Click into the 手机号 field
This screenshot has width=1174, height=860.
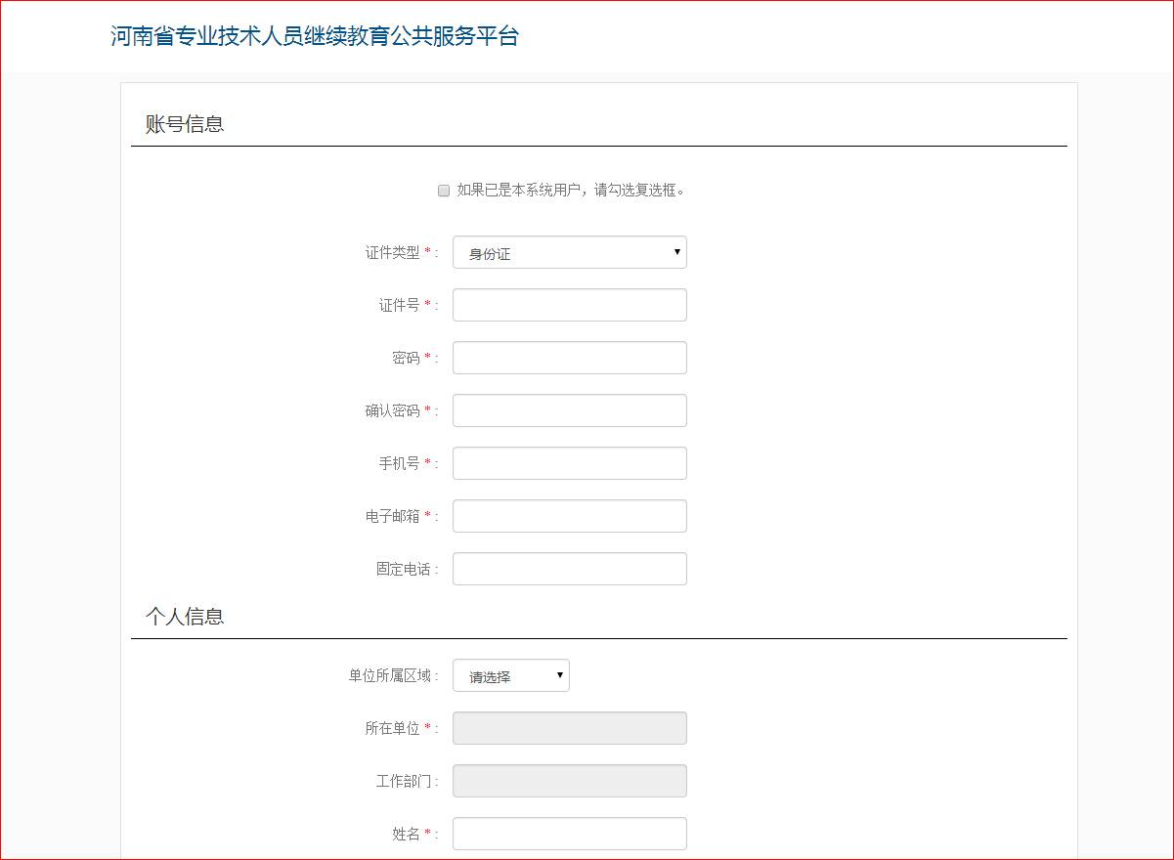pyautogui.click(x=569, y=463)
